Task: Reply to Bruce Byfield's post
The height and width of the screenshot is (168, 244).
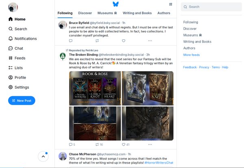Action: (x=71, y=41)
